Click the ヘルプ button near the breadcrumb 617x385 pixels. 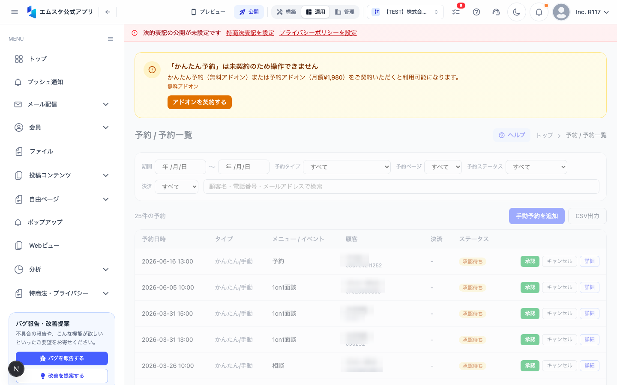(512, 135)
